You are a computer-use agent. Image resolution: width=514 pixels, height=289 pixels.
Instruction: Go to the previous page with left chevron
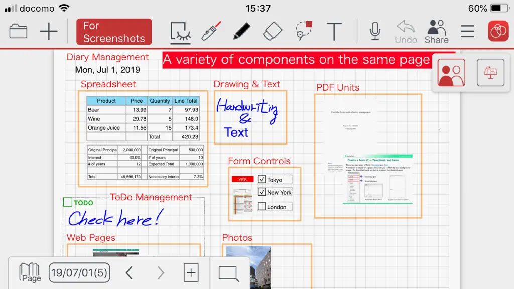[129, 272]
